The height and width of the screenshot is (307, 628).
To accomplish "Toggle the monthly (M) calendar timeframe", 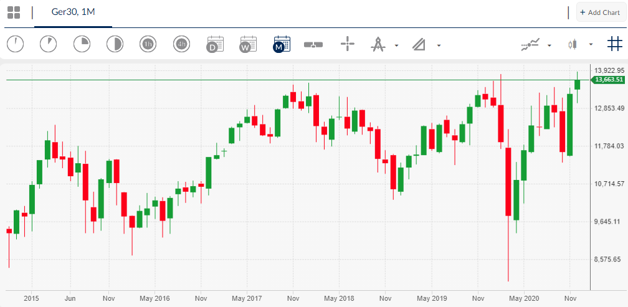I will point(282,44).
